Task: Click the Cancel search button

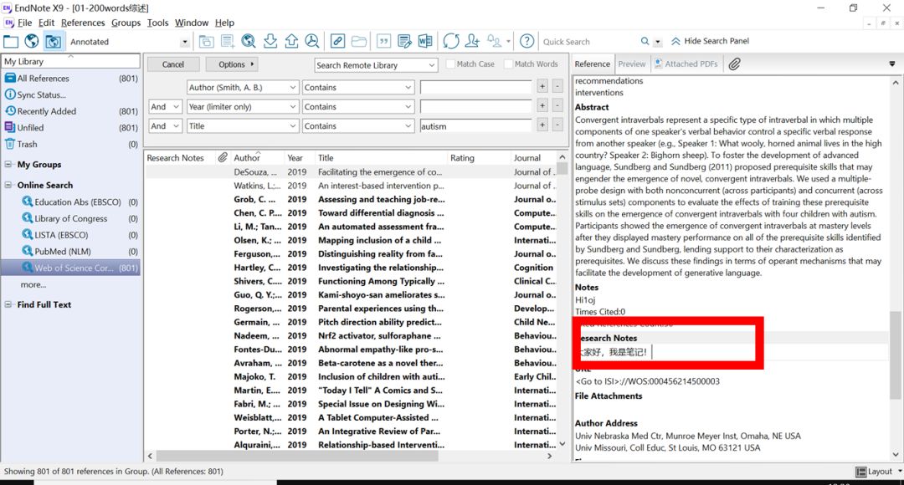Action: point(173,64)
